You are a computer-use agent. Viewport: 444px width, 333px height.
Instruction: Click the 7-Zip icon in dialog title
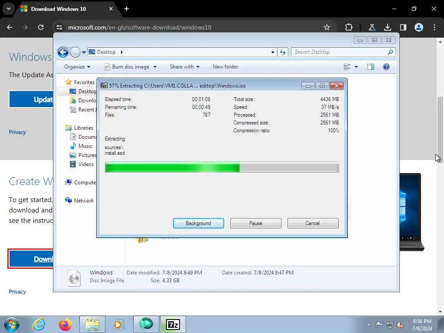pyautogui.click(x=104, y=85)
